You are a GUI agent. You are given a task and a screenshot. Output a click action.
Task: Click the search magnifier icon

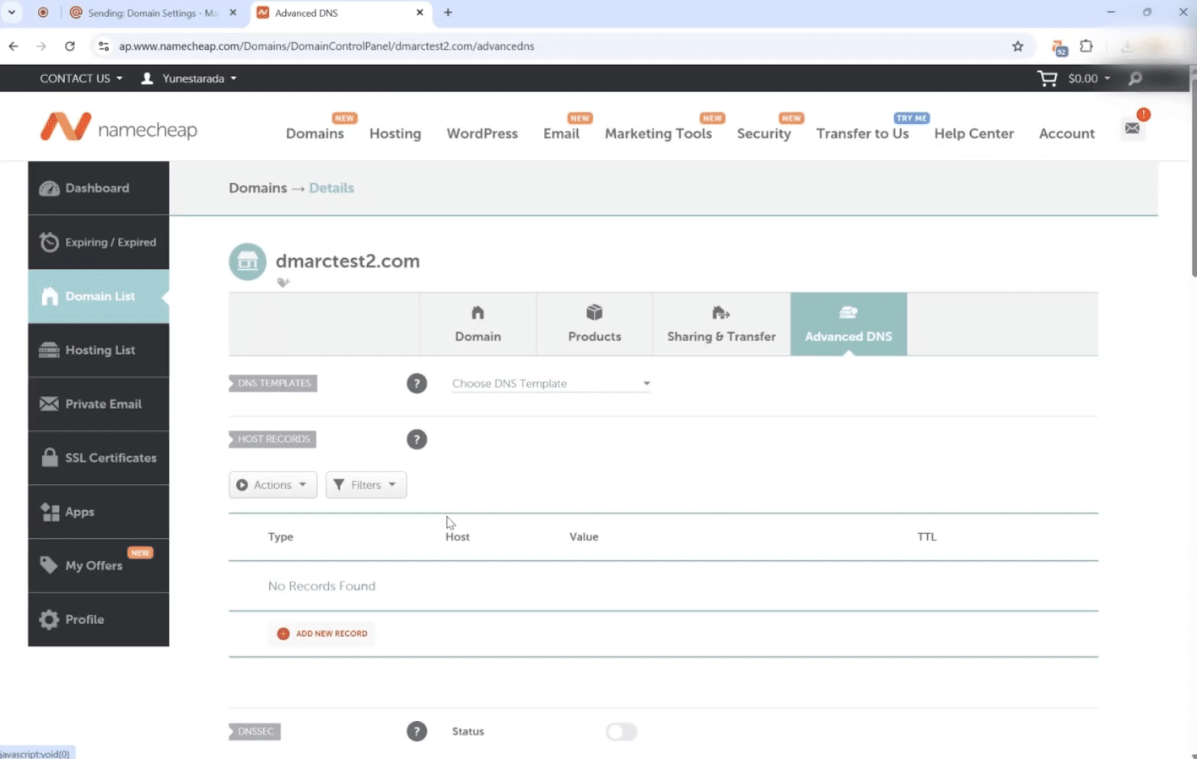[x=1135, y=78]
